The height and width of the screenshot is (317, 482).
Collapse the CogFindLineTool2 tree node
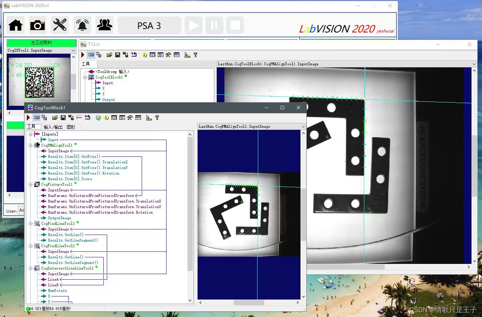point(31,246)
